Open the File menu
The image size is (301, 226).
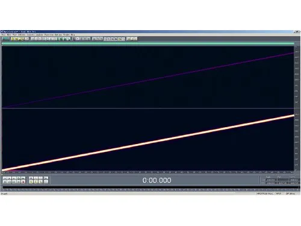click(x=4, y=34)
